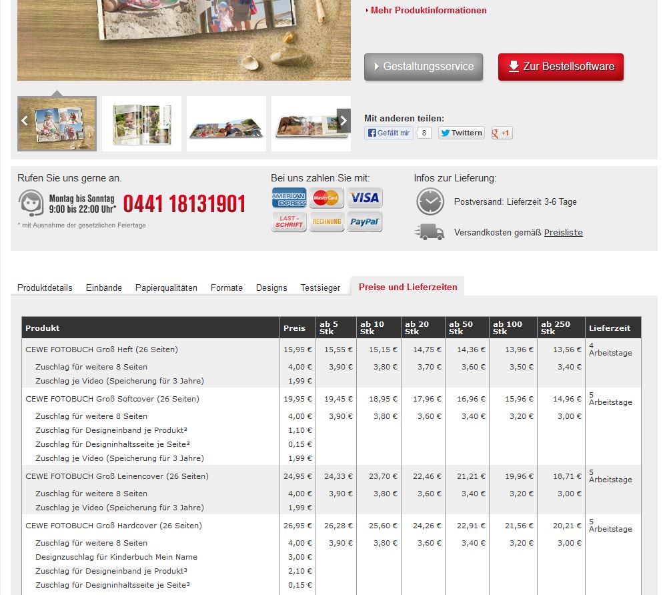Click the 4 Arbeitstage delivery cell
The height and width of the screenshot is (595, 667).
tap(610, 349)
